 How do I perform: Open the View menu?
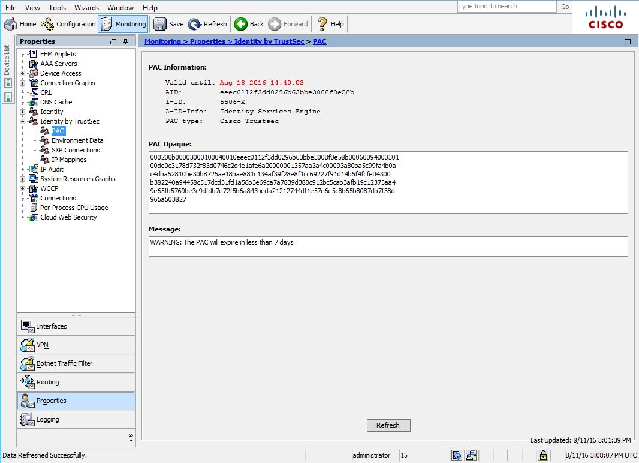[x=32, y=7]
